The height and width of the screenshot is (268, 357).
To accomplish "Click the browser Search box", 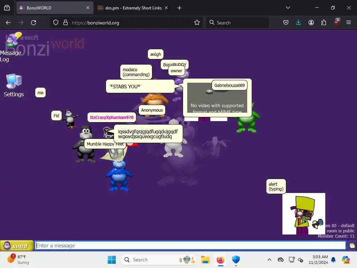I will point(237,23).
